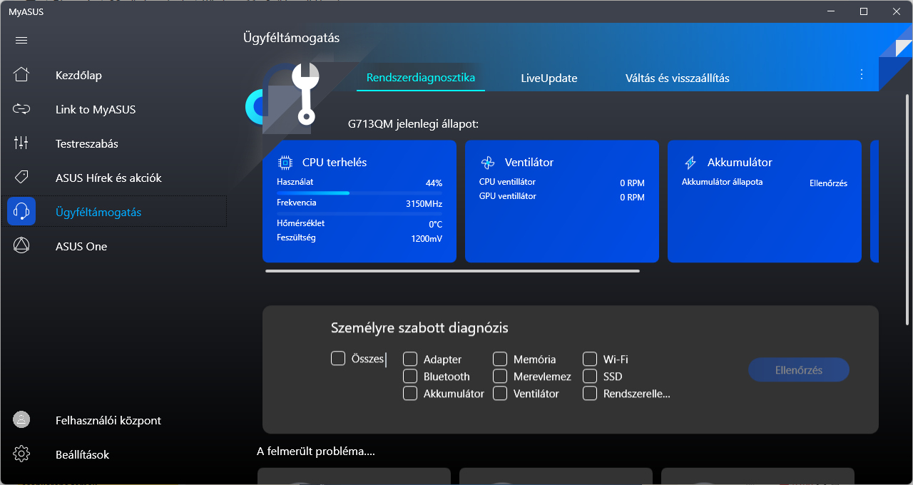Open Beállítások settings page
Screen dimensions: 913x485
[114, 454]
